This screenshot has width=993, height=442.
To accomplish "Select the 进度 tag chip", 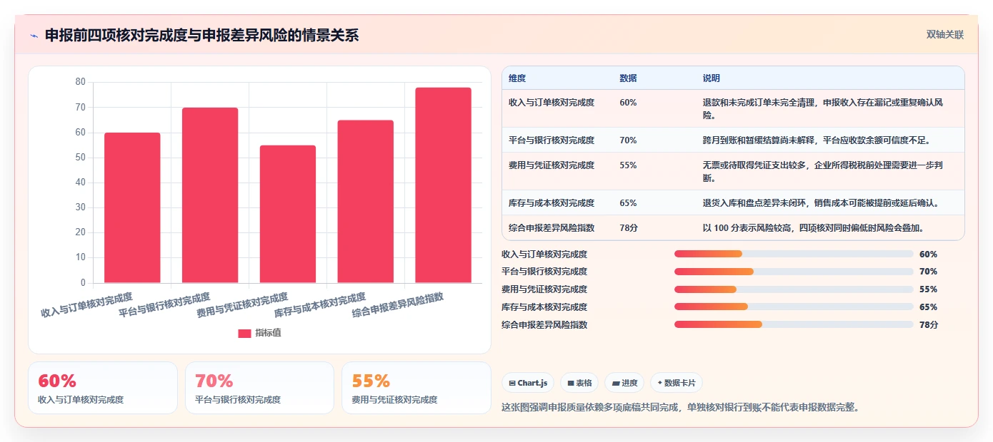I will (624, 383).
